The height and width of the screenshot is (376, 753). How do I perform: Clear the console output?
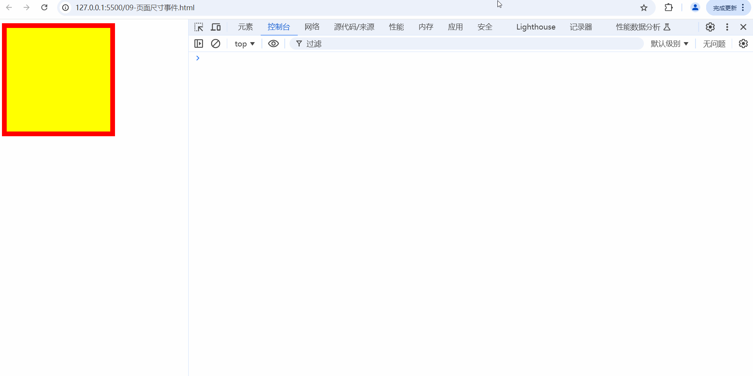click(215, 43)
